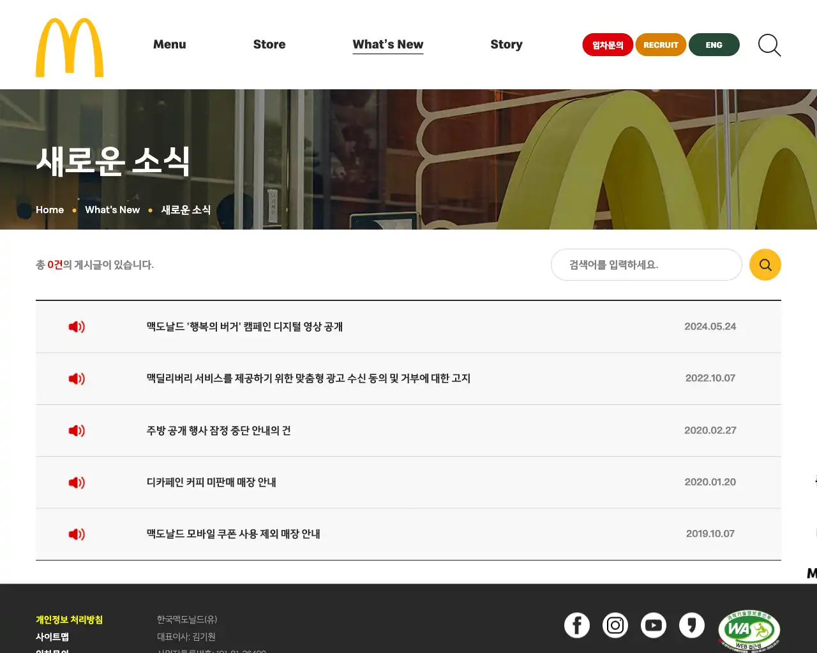Open 사이트맵 footer link
Viewport: 817px width, 653px height.
(52, 637)
